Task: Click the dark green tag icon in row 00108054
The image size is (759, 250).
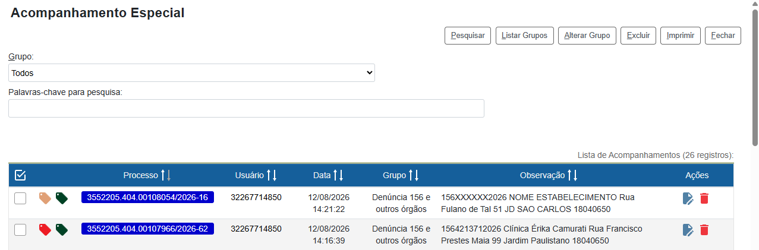Action: pyautogui.click(x=62, y=198)
